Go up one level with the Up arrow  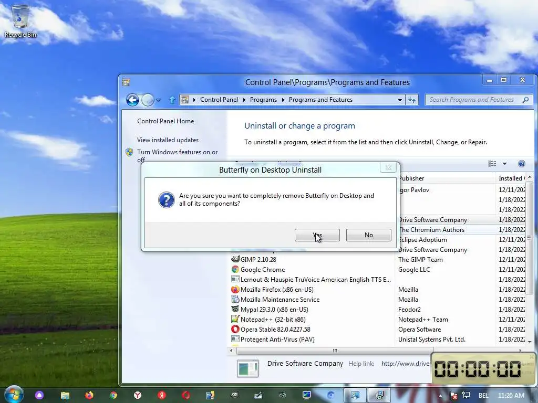(172, 100)
